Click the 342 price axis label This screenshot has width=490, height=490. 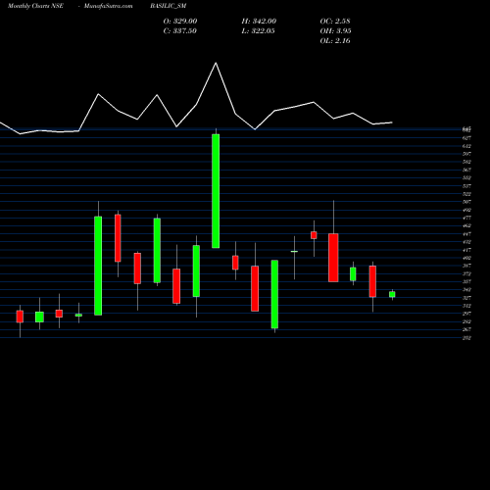(x=466, y=290)
